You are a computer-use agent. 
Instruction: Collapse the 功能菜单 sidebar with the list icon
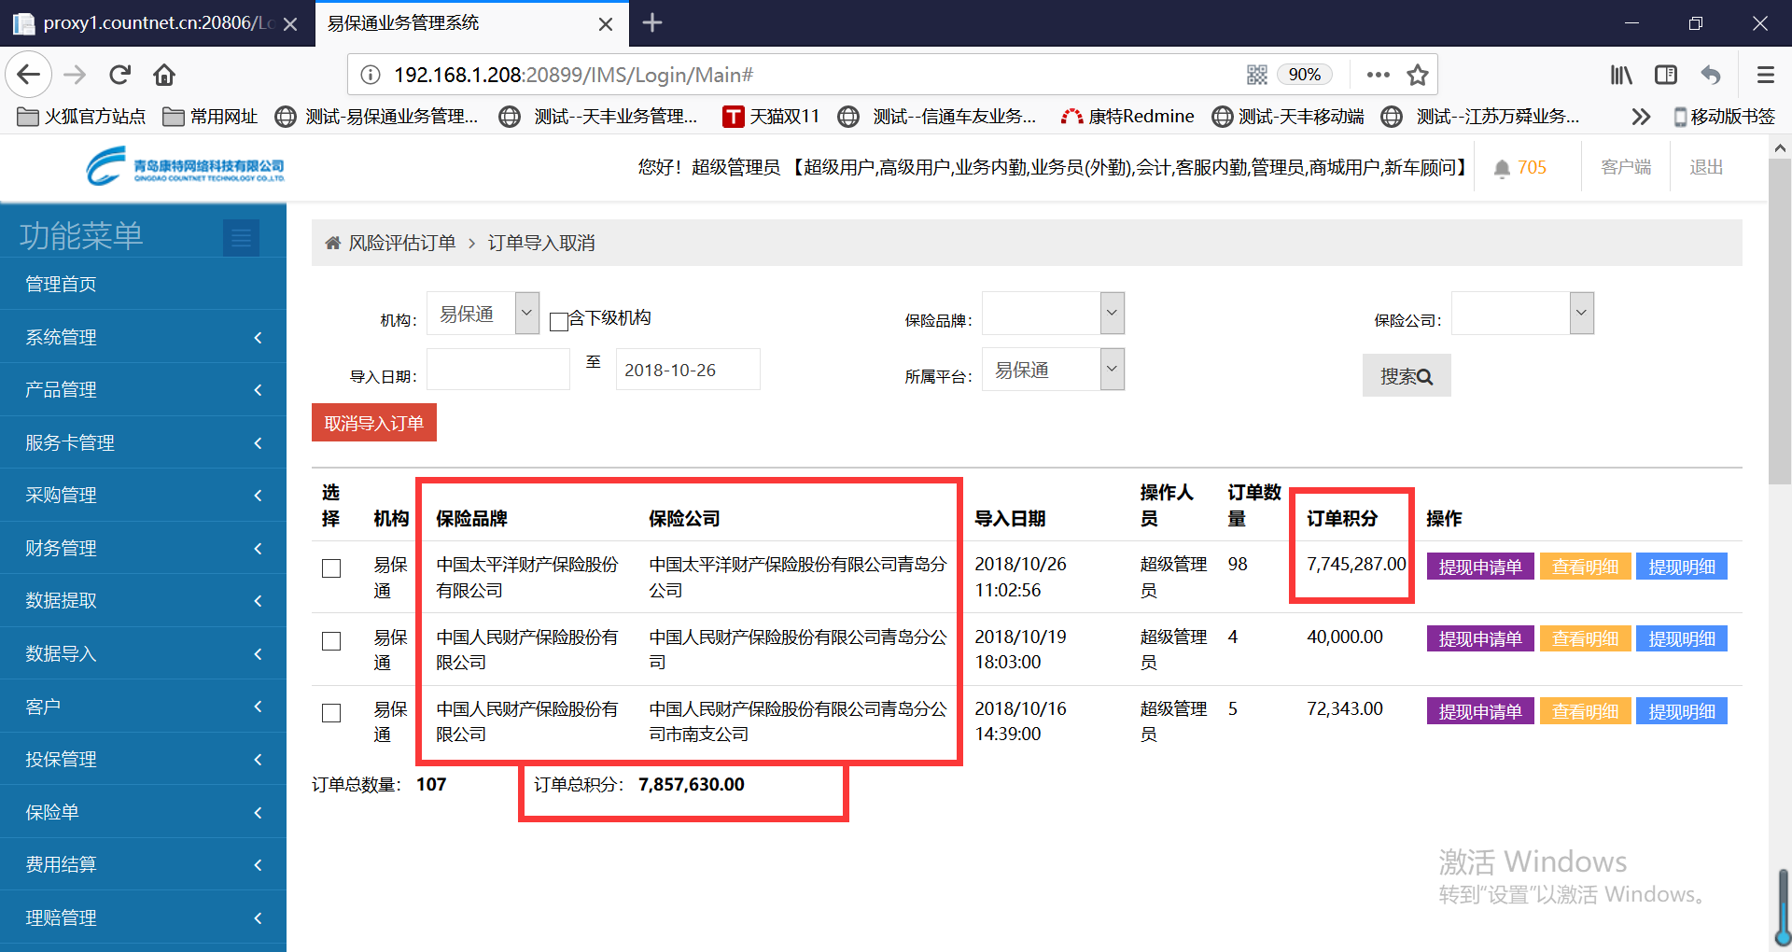pos(241,238)
